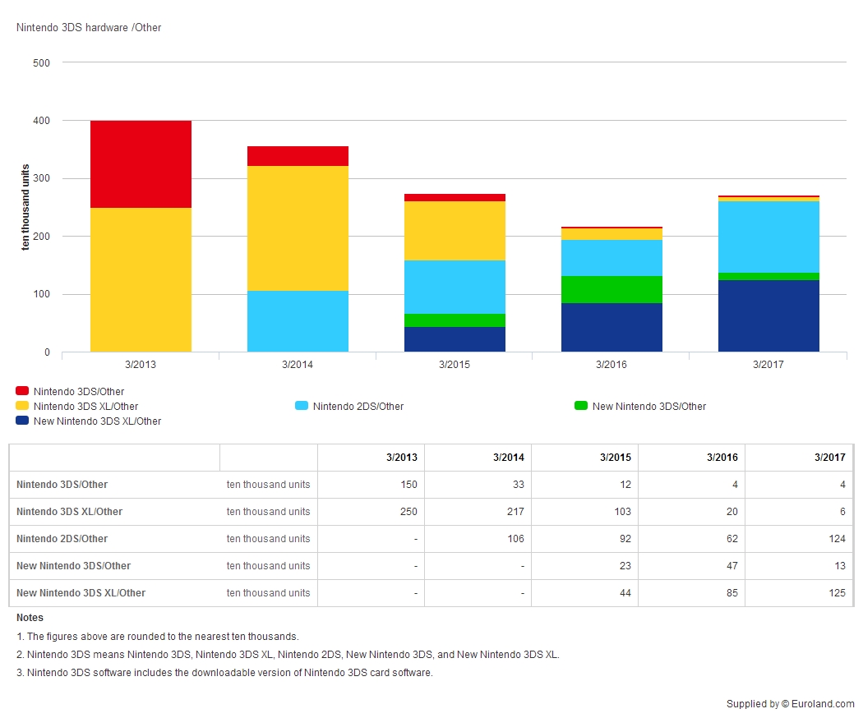Select the light blue segment of the 3/2015 bar

point(455,288)
